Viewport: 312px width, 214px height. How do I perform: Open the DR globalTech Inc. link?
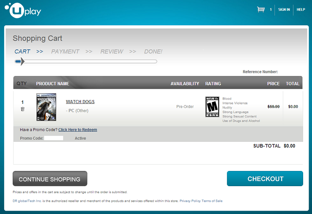point(27,201)
